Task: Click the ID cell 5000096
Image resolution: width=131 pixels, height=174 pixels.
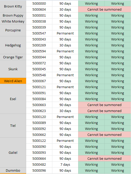Action: click(x=39, y=171)
